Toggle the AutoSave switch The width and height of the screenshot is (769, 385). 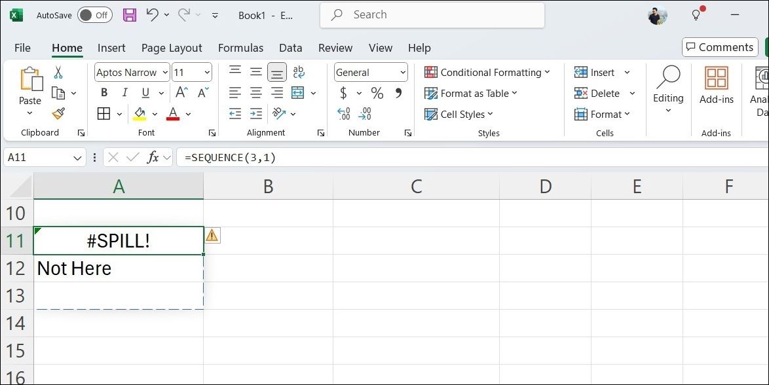click(94, 15)
